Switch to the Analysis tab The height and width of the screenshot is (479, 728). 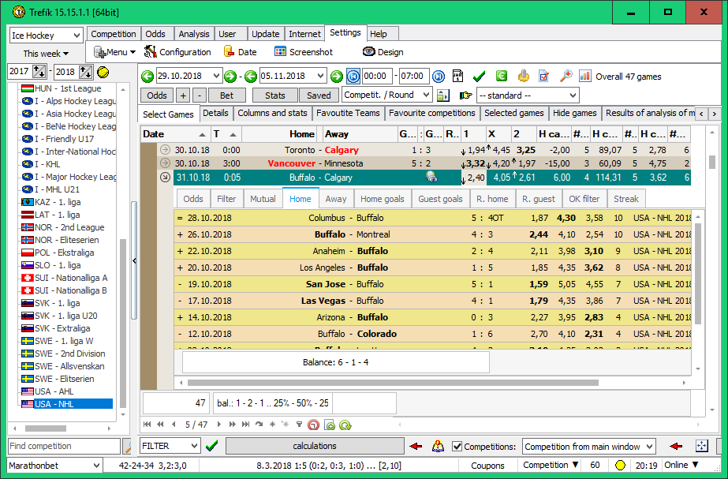(194, 34)
